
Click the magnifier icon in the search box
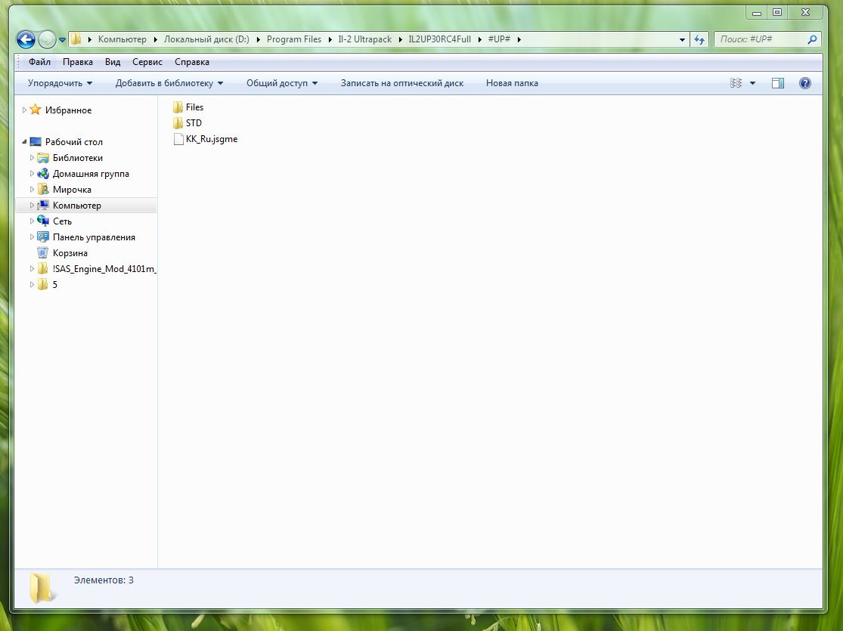(x=812, y=39)
